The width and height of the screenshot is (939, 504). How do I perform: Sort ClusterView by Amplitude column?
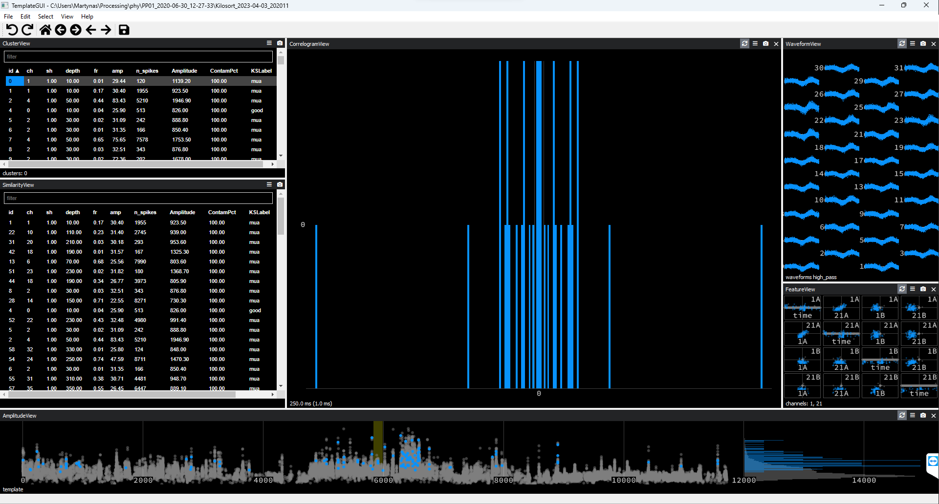point(184,71)
